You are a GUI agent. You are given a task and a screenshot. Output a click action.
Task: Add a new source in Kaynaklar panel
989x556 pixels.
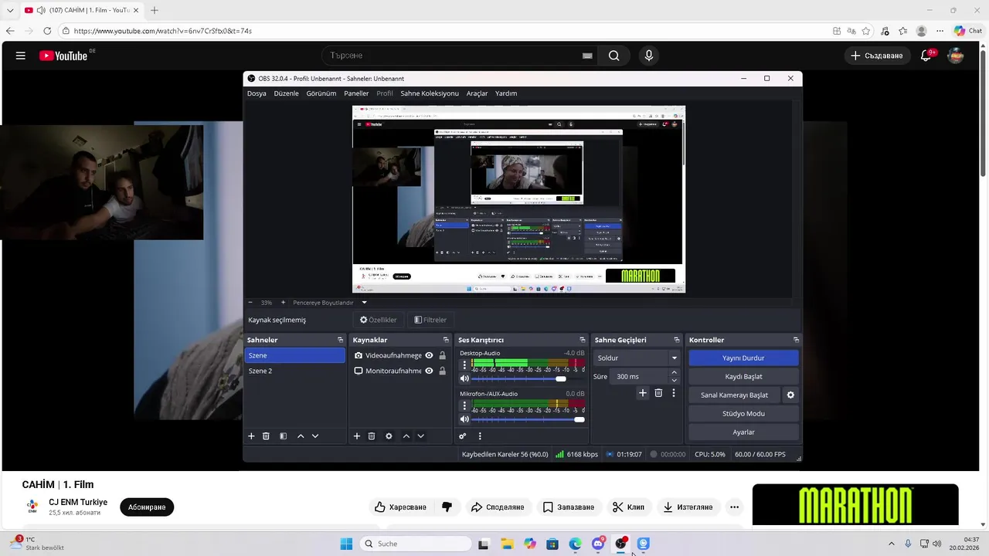pyautogui.click(x=357, y=436)
